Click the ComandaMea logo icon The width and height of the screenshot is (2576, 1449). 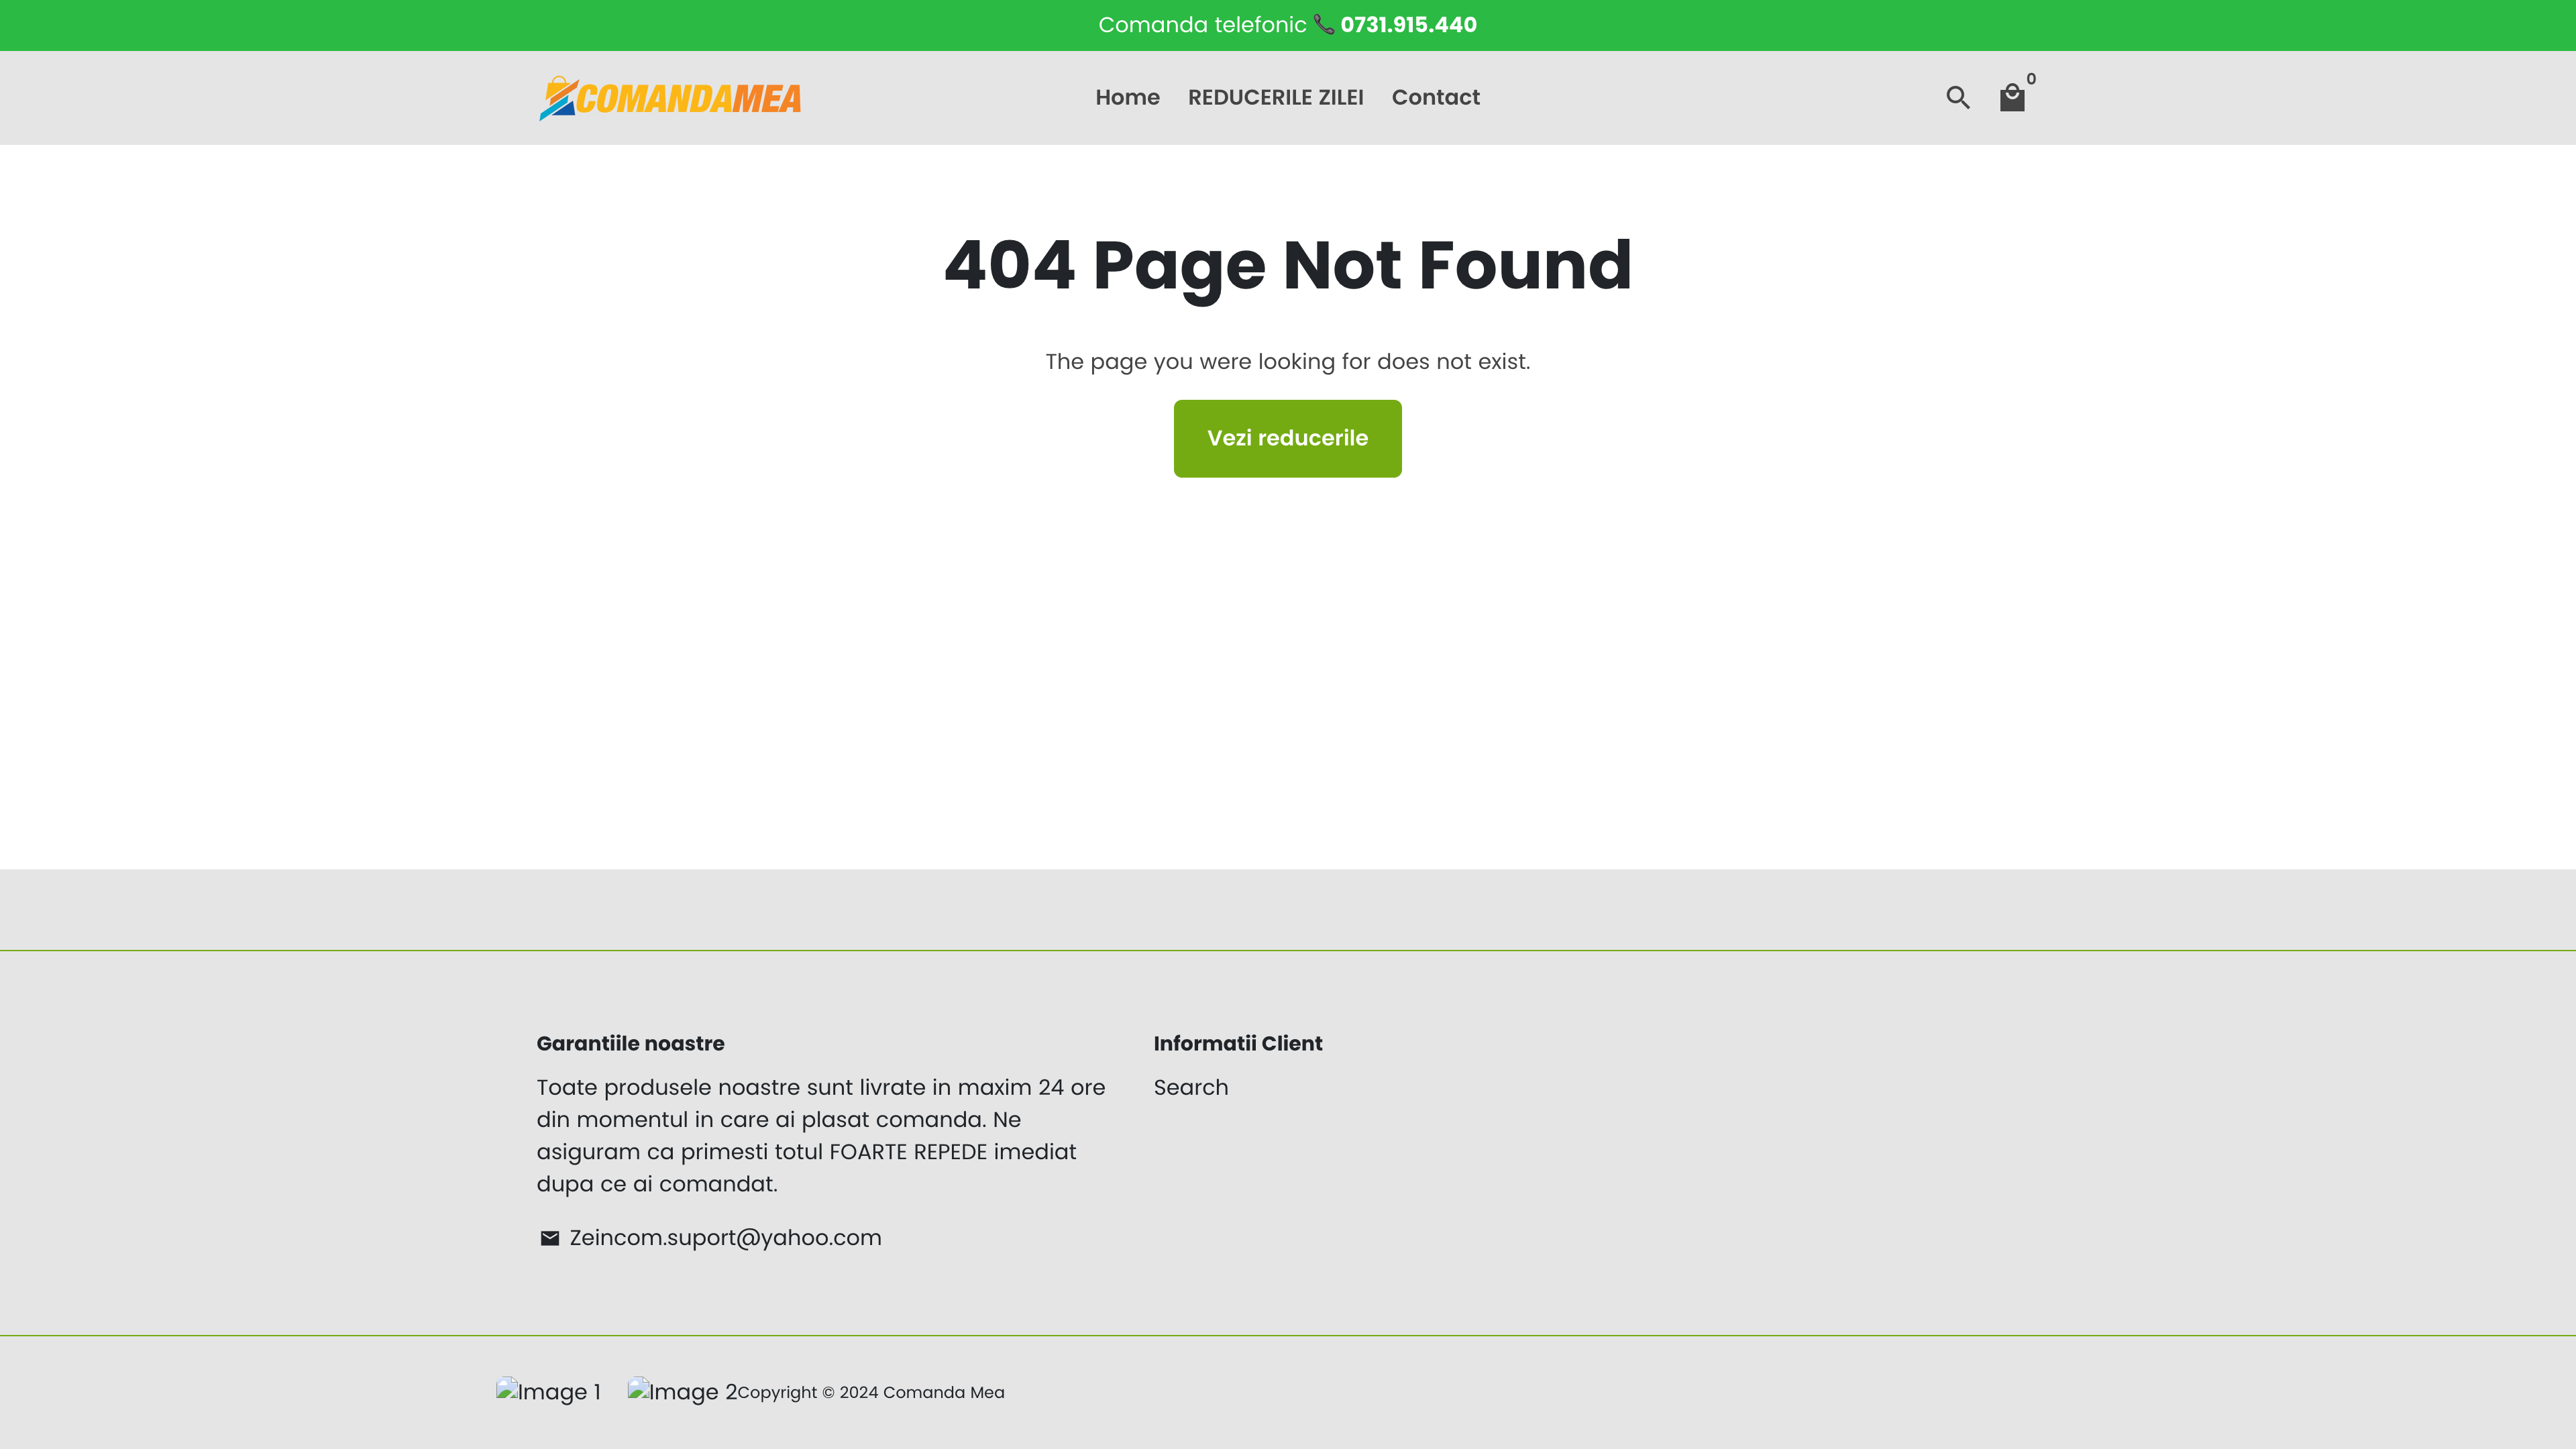point(559,97)
